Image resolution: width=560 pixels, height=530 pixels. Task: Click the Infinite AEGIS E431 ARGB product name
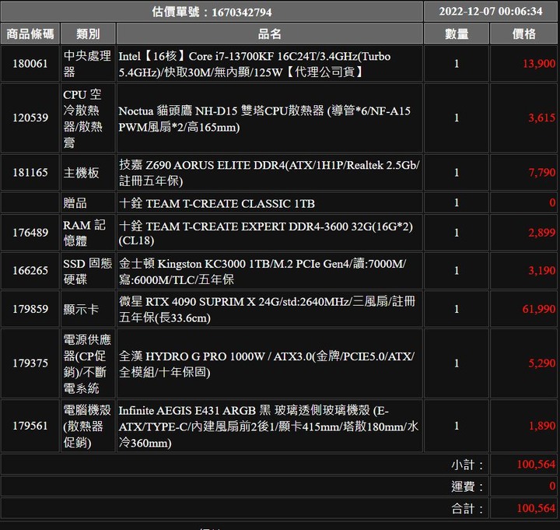point(268,426)
